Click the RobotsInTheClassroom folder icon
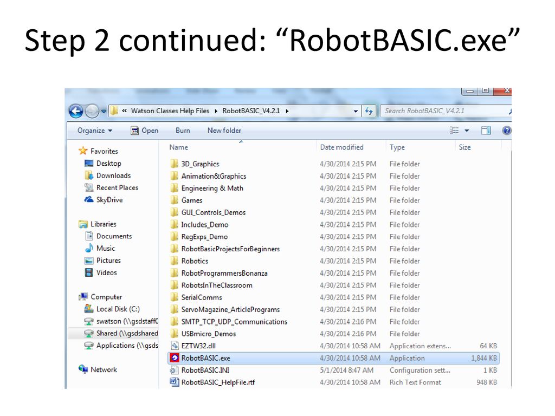Viewport: 555px width, 416px height. [x=174, y=285]
